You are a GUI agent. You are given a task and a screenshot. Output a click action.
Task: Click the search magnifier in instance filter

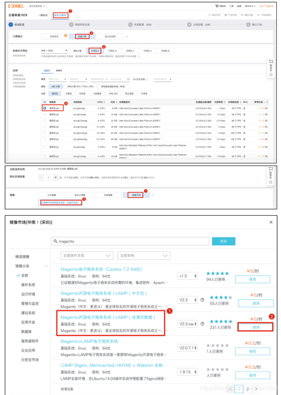(128, 79)
